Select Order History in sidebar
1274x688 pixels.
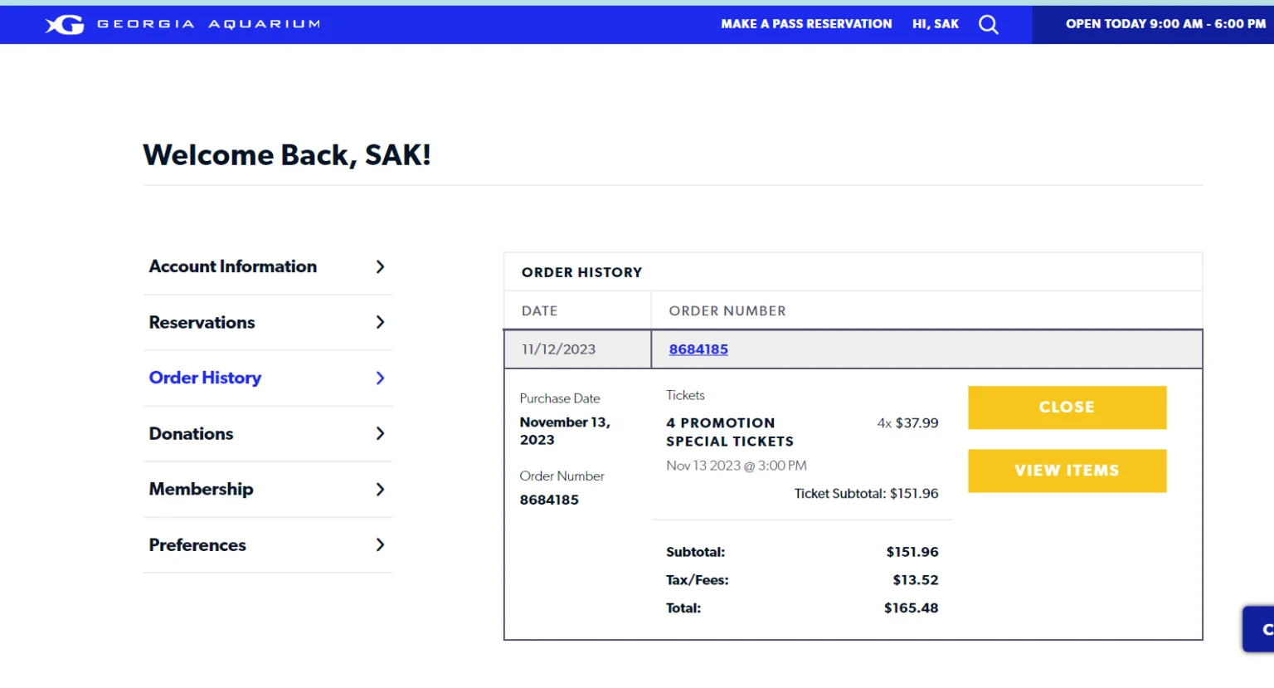point(205,378)
